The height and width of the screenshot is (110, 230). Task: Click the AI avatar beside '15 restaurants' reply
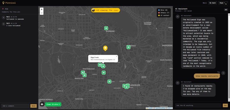point(177,83)
